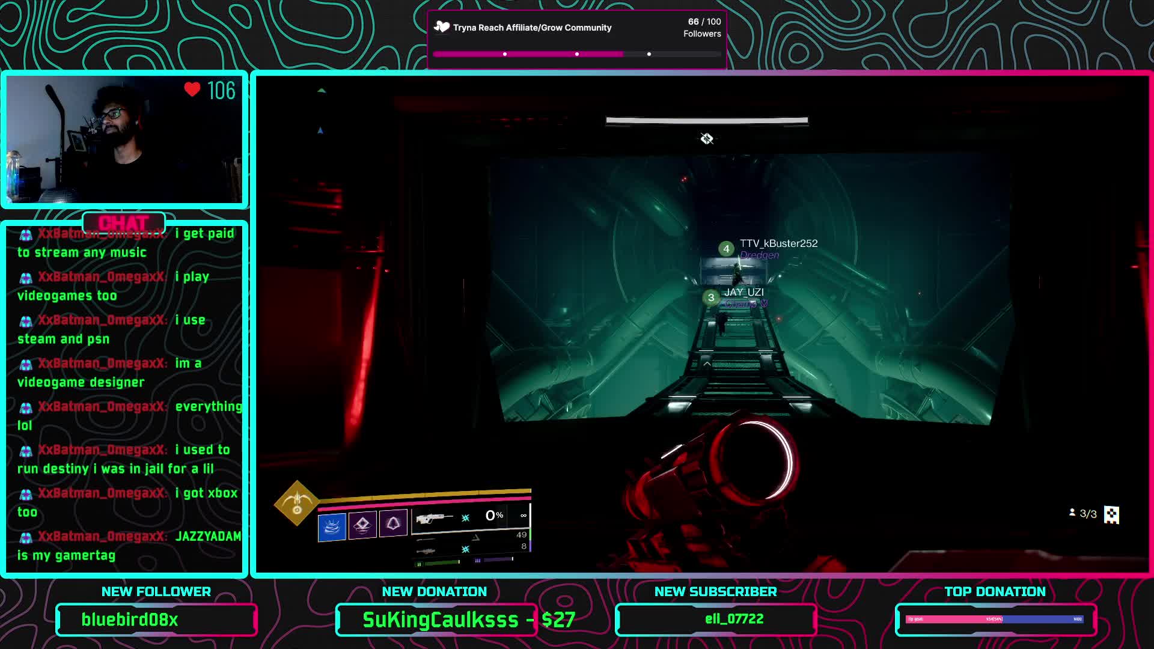
Task: Click the 0% weapon stat readout
Action: [494, 516]
